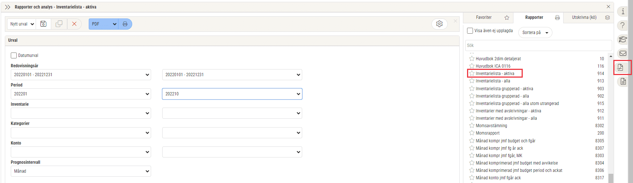Click the save selection floppy disk icon

pos(43,24)
